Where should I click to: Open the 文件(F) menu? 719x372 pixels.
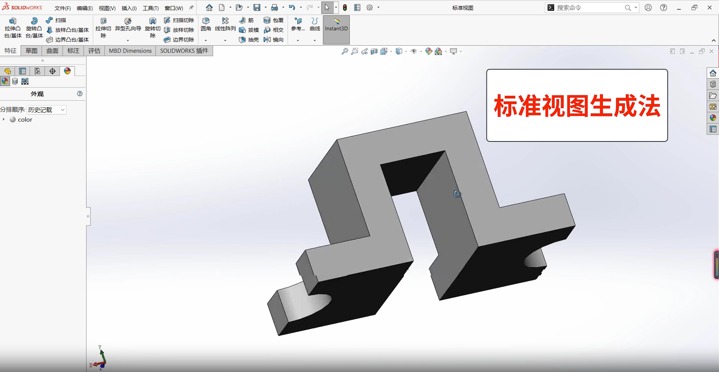point(63,8)
